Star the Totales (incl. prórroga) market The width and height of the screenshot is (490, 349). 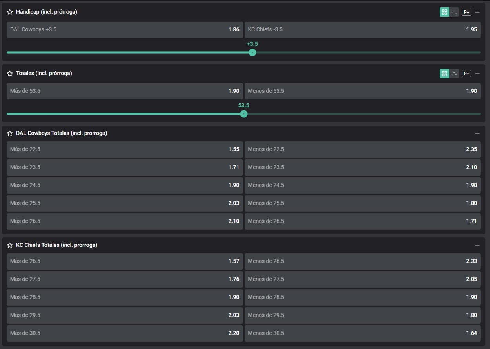pos(10,74)
